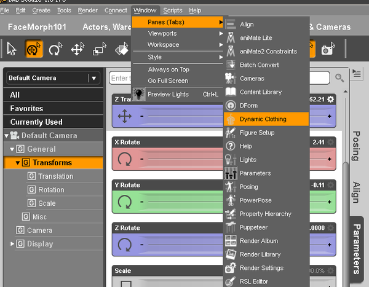Open Z Translate gear settings
This screenshot has height=287, width=369.
pyautogui.click(x=331, y=100)
